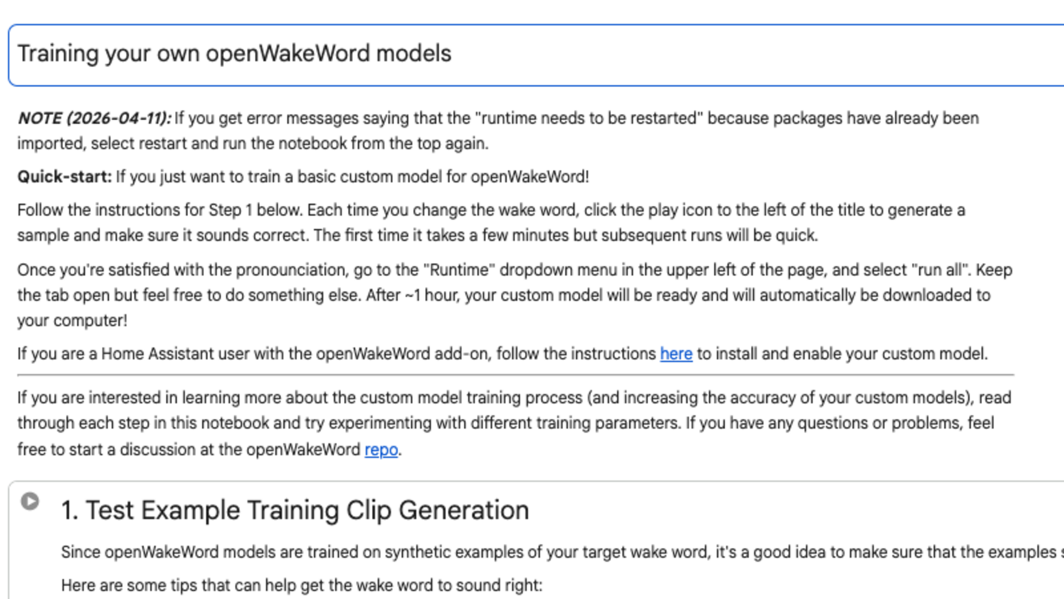Screen dimensions: 1064x599
Task: Click the paragraph starting 'Follow the instructions for Step 1'
Action: click(x=492, y=222)
